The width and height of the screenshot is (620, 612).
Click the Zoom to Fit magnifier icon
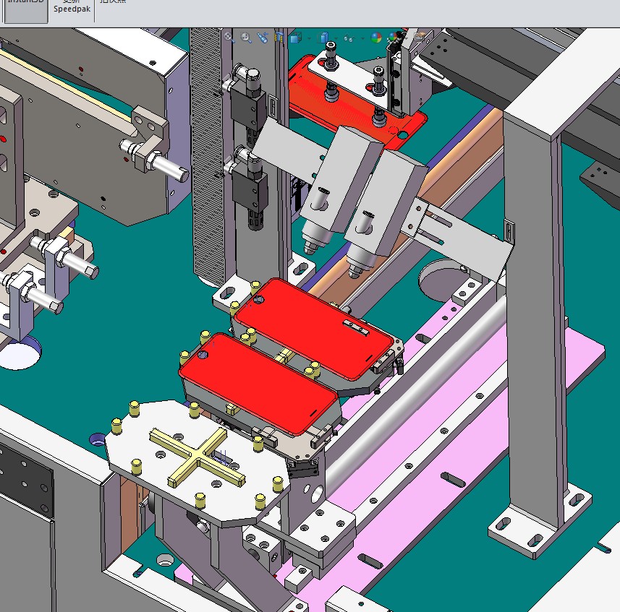pyautogui.click(x=229, y=37)
